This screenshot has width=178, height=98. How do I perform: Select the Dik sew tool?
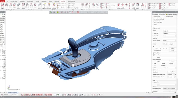[126, 5]
